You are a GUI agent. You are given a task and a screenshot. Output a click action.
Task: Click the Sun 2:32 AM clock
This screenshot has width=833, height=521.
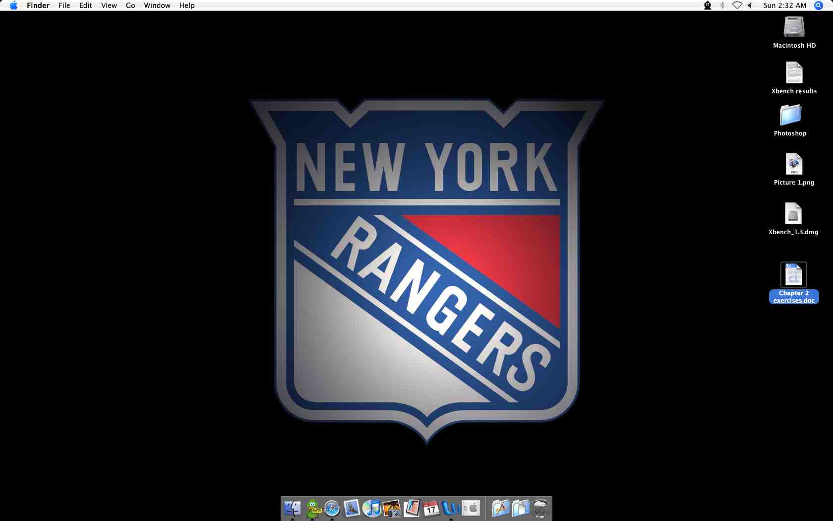click(785, 5)
